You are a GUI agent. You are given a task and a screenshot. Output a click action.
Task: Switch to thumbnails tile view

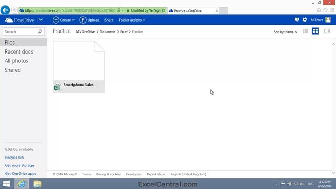coord(315,31)
